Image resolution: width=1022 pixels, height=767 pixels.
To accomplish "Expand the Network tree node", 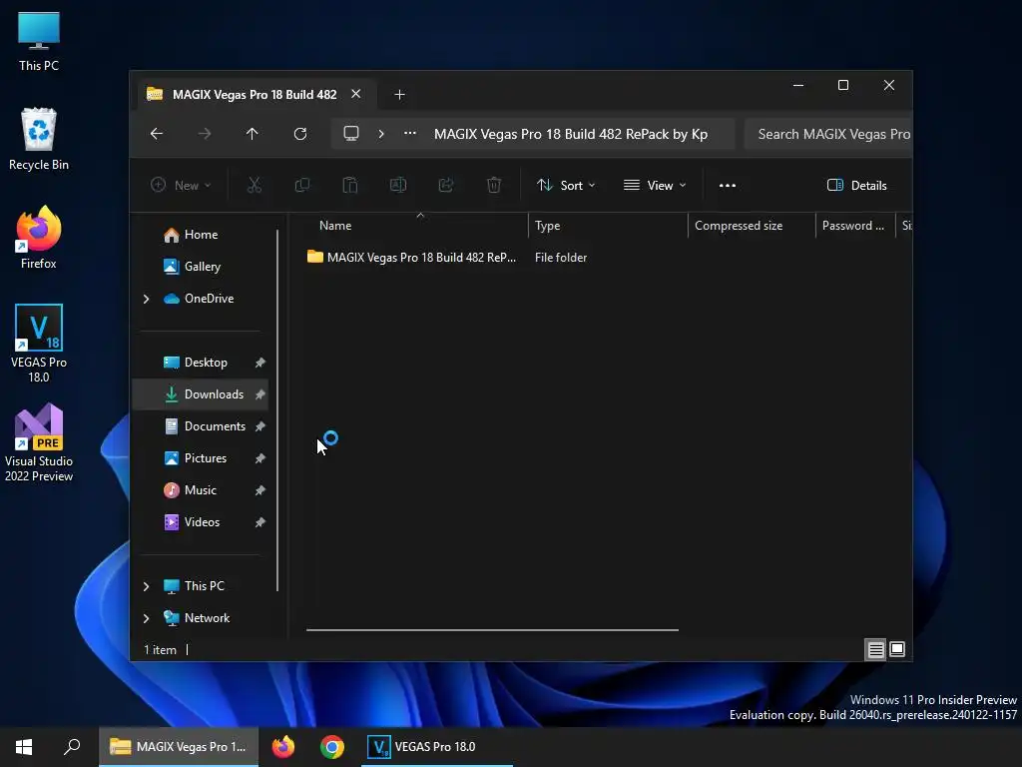I will pyautogui.click(x=146, y=618).
